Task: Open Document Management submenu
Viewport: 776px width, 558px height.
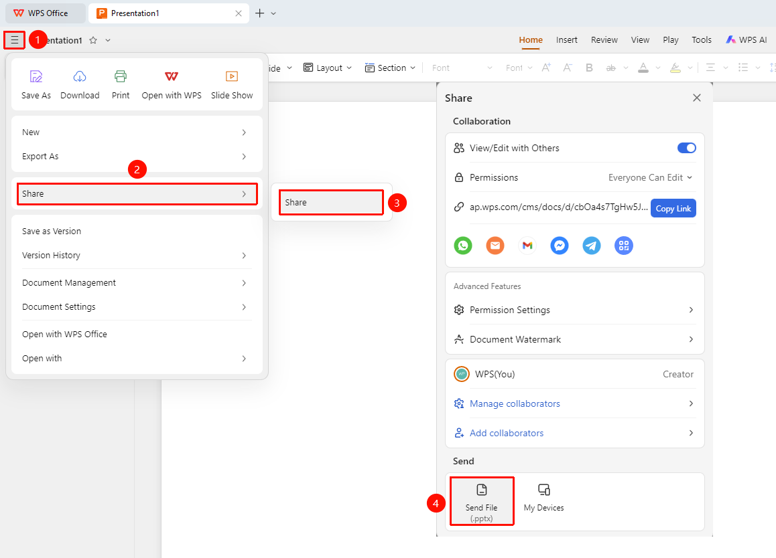Action: coord(137,283)
